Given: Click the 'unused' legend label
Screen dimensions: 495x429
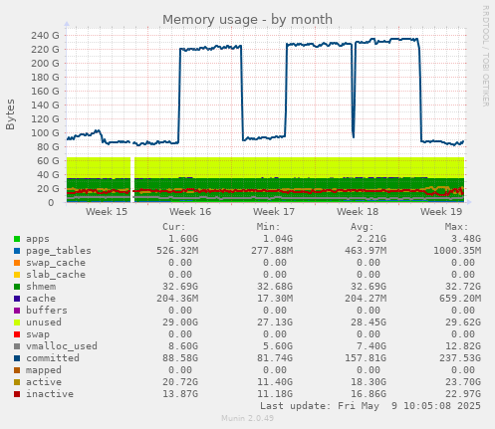Looking at the screenshot, I should click(x=44, y=322).
